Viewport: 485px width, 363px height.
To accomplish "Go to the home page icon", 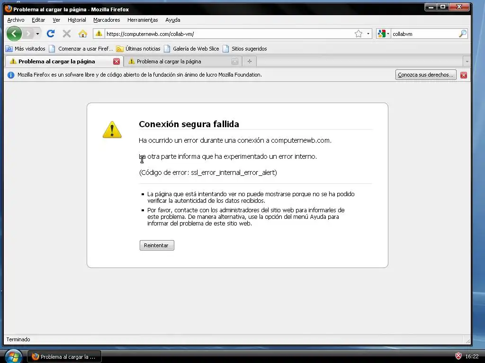I will tap(82, 34).
